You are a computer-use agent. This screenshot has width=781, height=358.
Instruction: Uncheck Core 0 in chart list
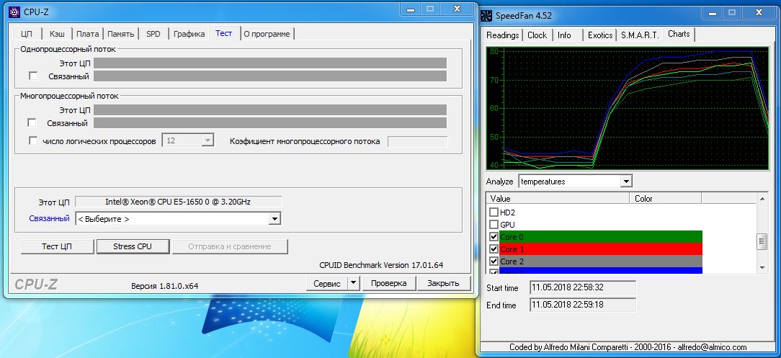click(494, 237)
